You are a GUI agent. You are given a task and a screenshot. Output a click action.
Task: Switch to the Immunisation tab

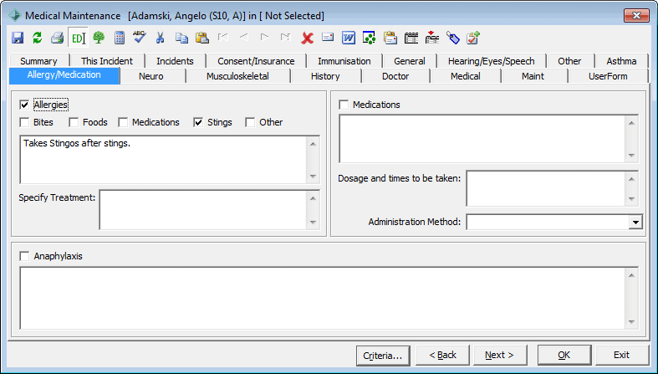[x=344, y=61]
